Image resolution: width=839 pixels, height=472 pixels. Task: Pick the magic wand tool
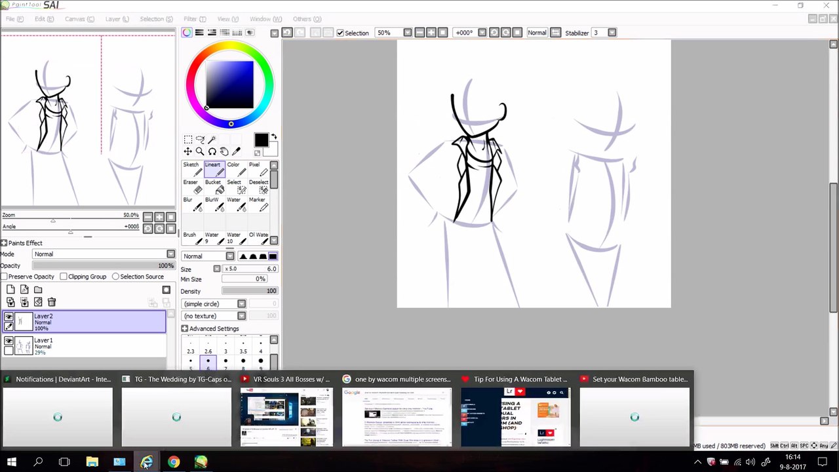(x=212, y=140)
